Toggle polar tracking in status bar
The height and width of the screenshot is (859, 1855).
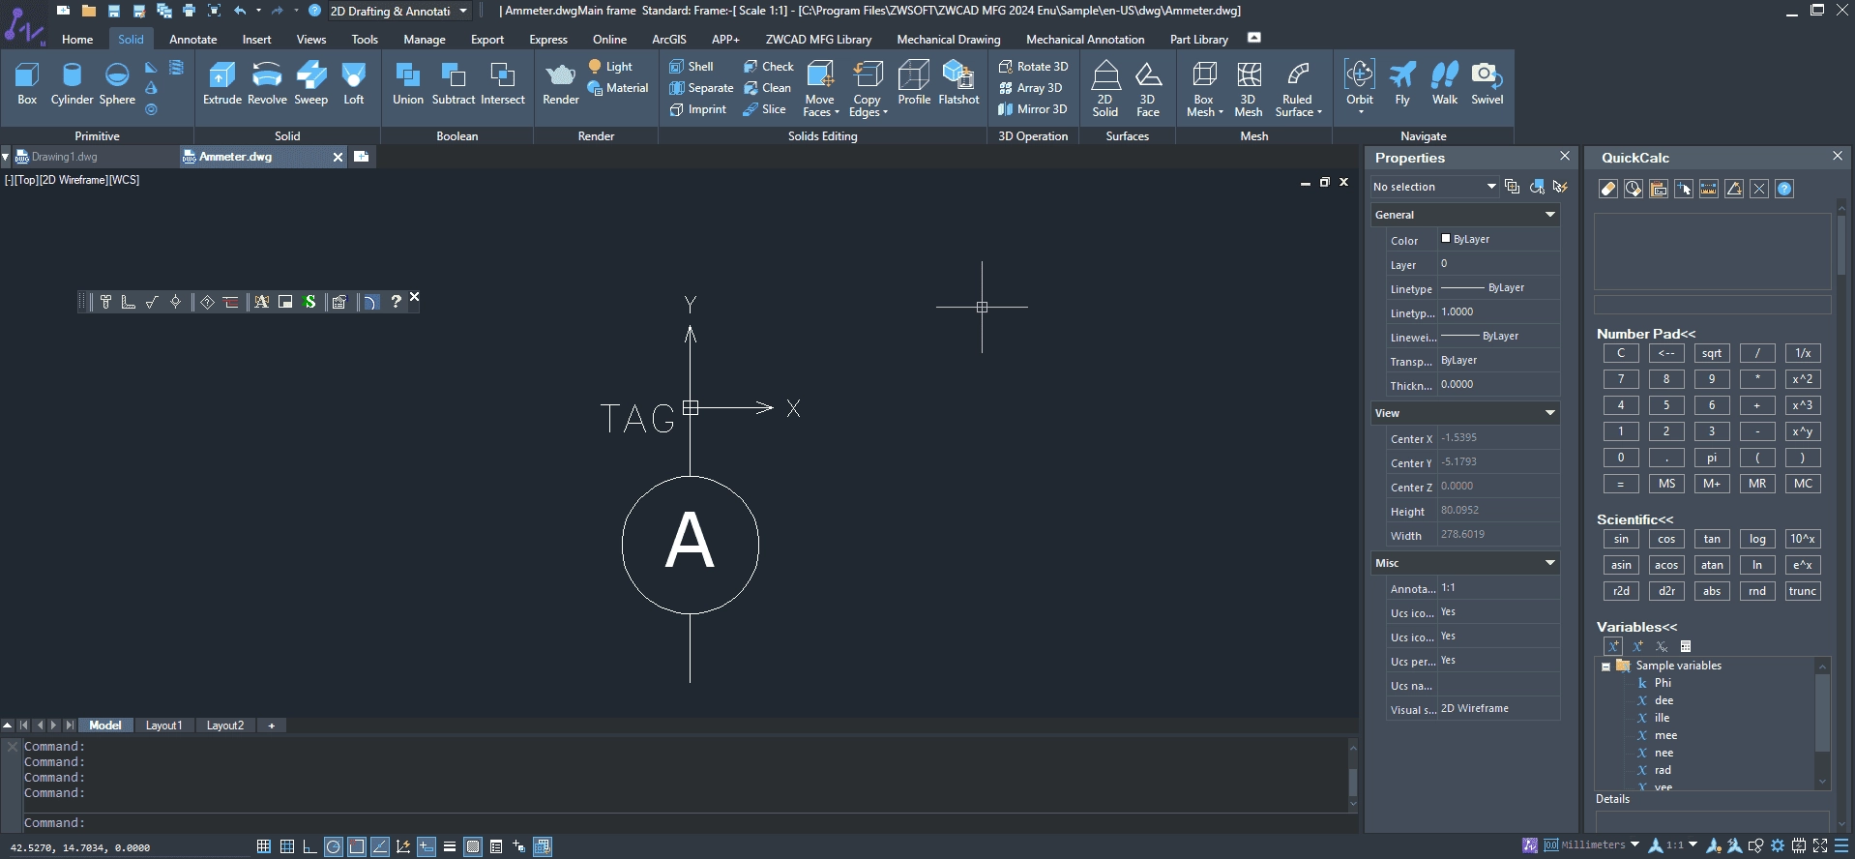333,846
